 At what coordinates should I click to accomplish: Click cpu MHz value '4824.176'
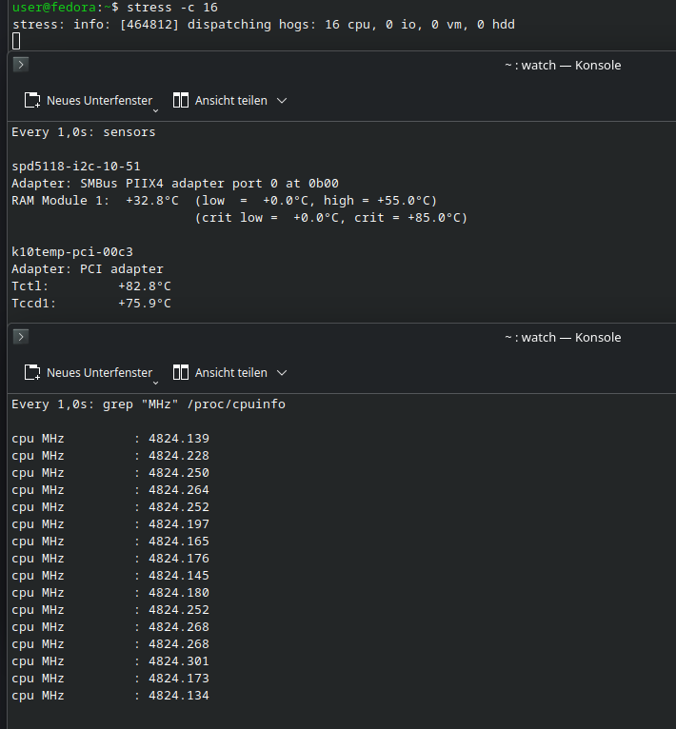click(179, 559)
